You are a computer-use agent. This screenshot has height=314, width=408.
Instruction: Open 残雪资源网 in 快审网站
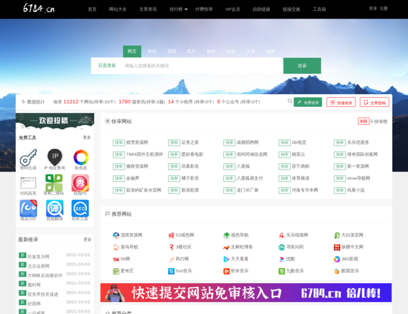point(137,143)
